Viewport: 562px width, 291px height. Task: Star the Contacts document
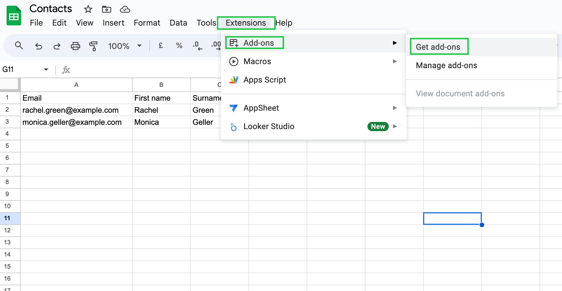click(88, 9)
